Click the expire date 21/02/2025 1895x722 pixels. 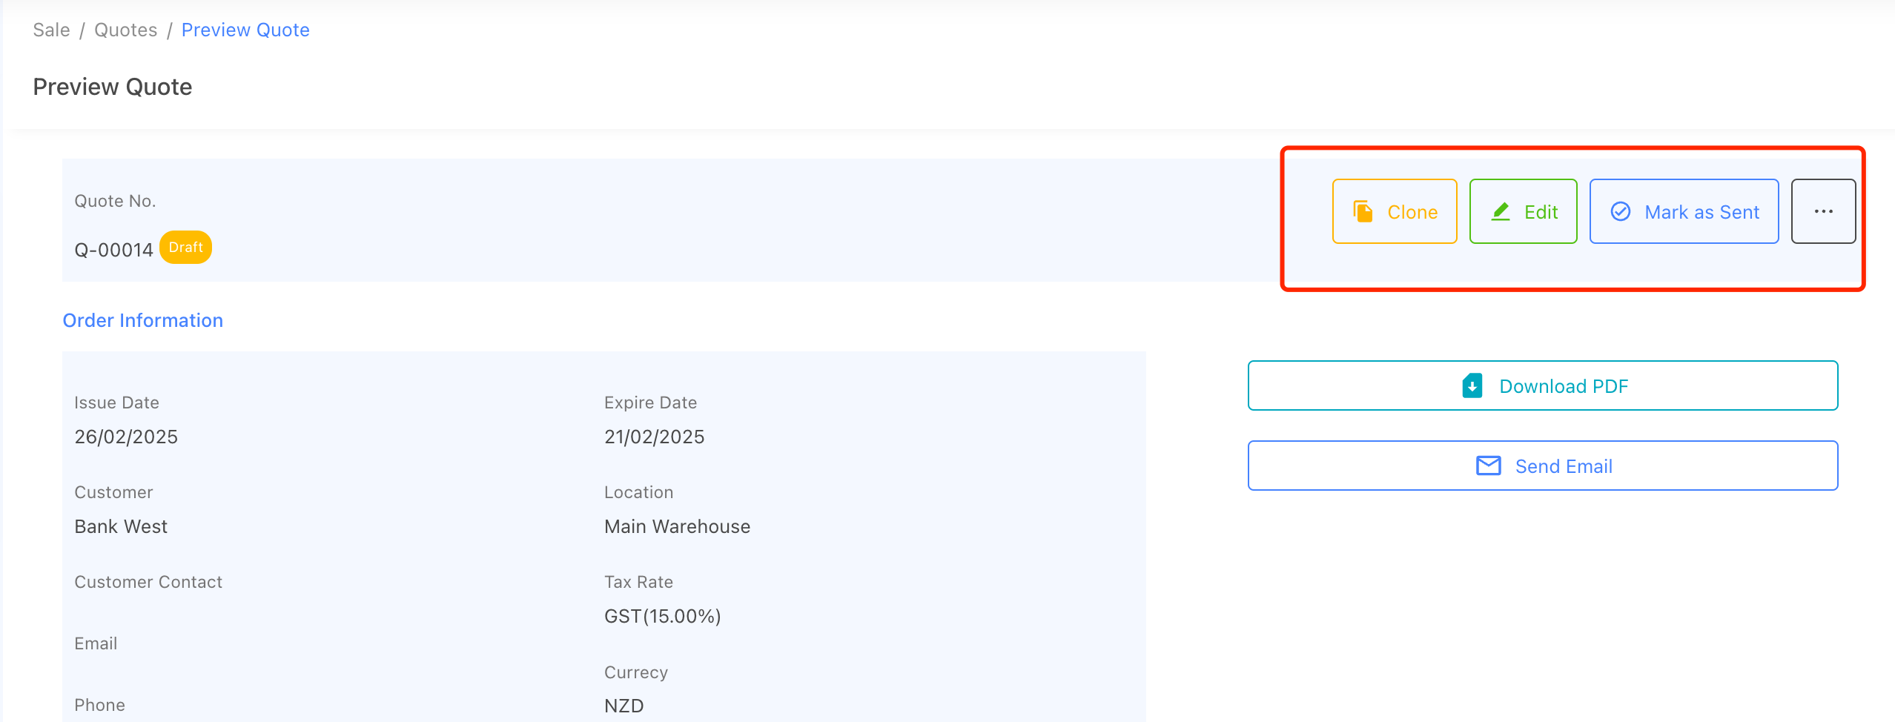(x=654, y=437)
